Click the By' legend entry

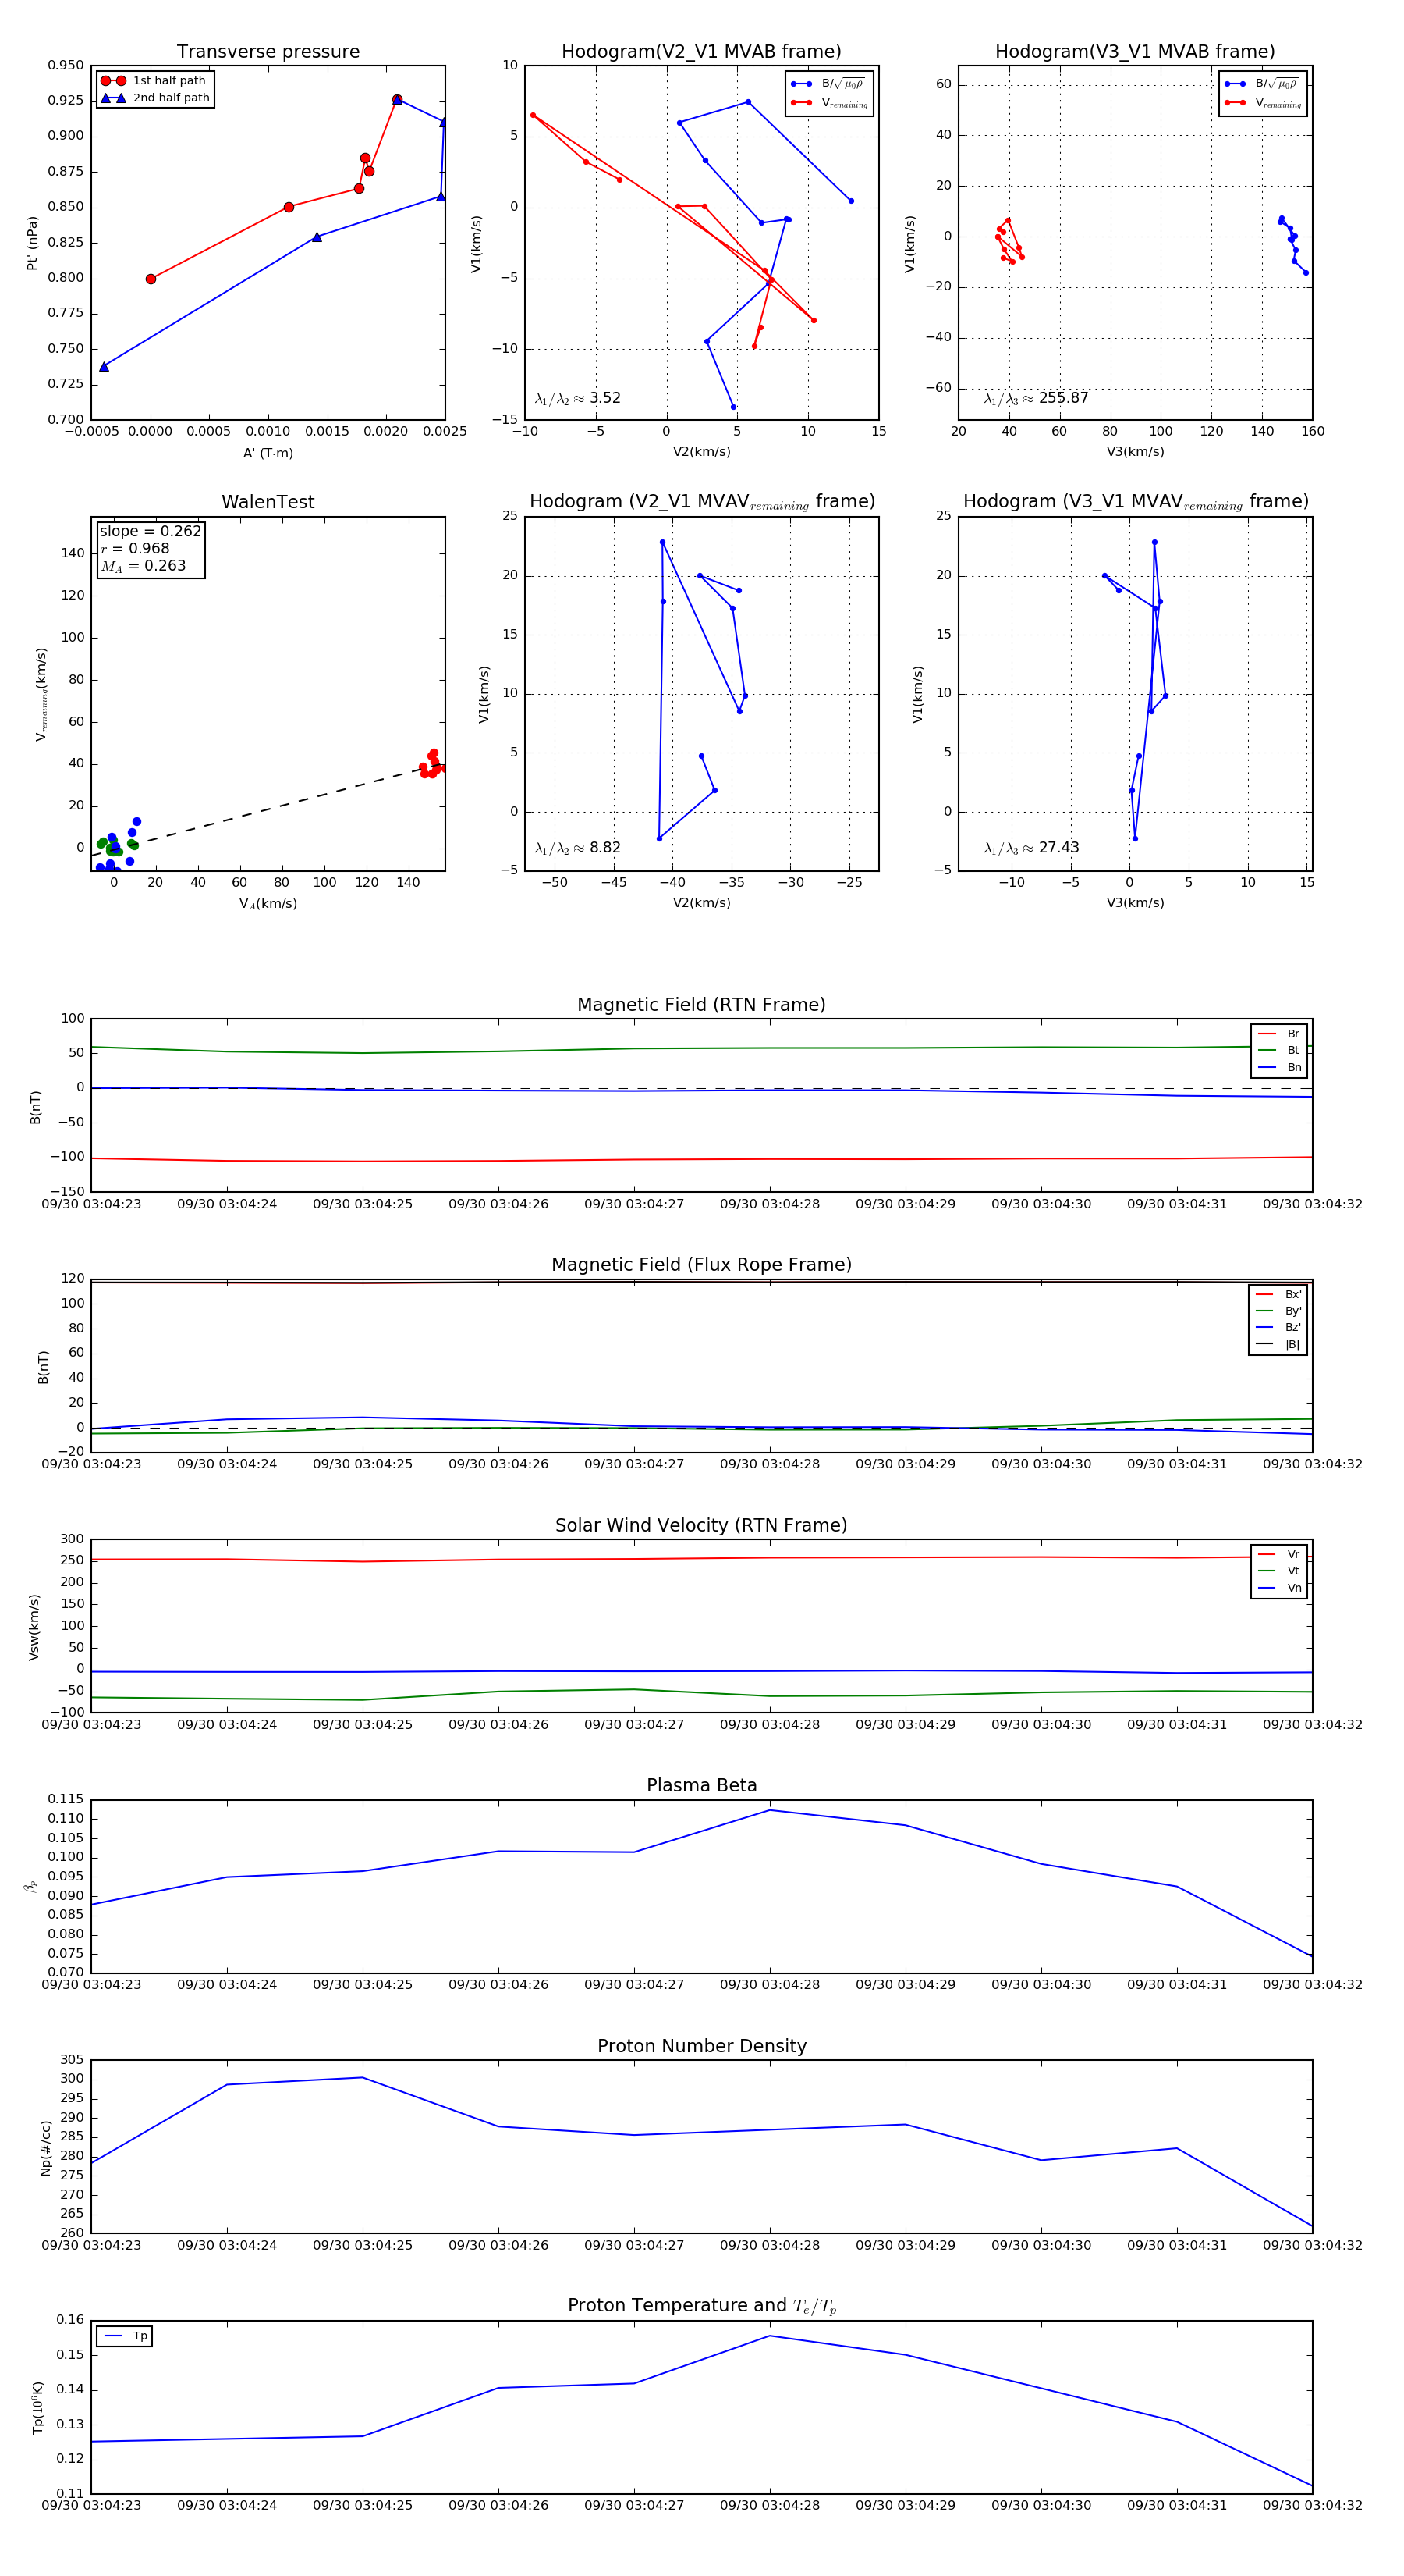click(1278, 1311)
